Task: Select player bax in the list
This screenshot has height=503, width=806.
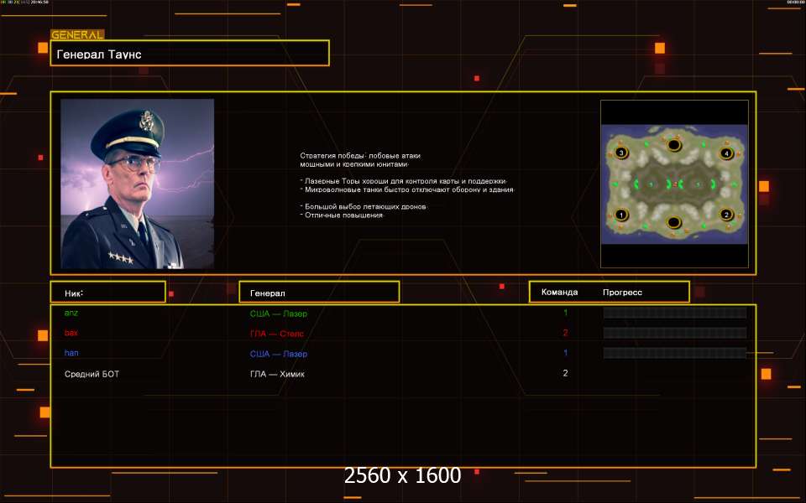Action: coord(71,333)
